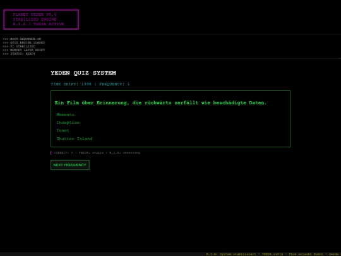
Task: Select the Shutter Island option
Action: tap(75, 138)
